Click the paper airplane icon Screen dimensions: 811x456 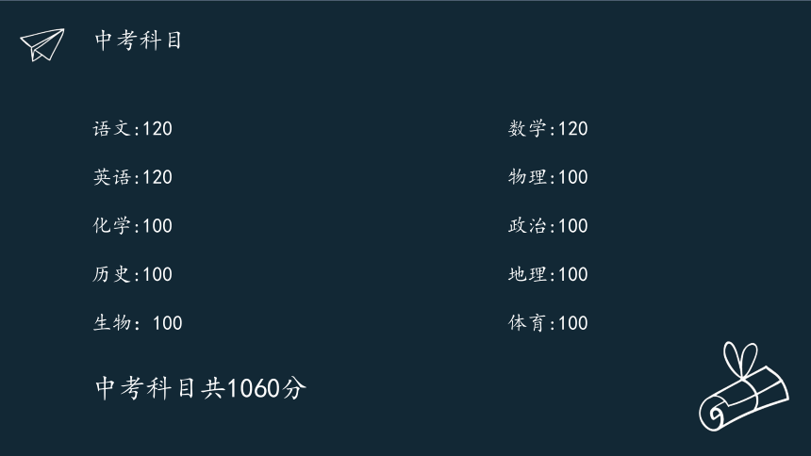(x=42, y=45)
